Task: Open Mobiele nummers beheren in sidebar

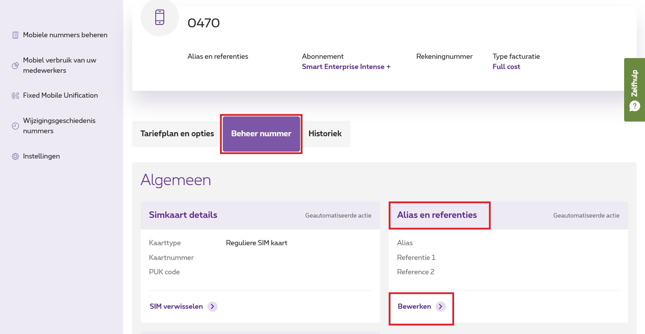Action: click(x=65, y=35)
